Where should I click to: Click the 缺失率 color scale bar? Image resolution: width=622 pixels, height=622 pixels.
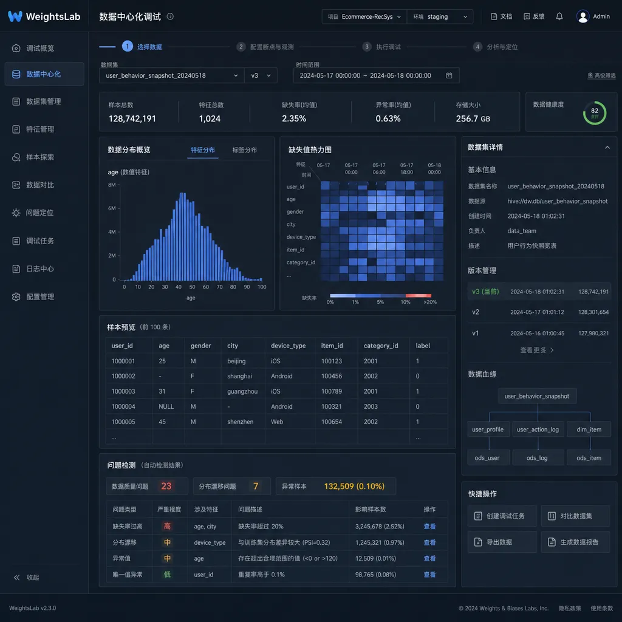[380, 296]
